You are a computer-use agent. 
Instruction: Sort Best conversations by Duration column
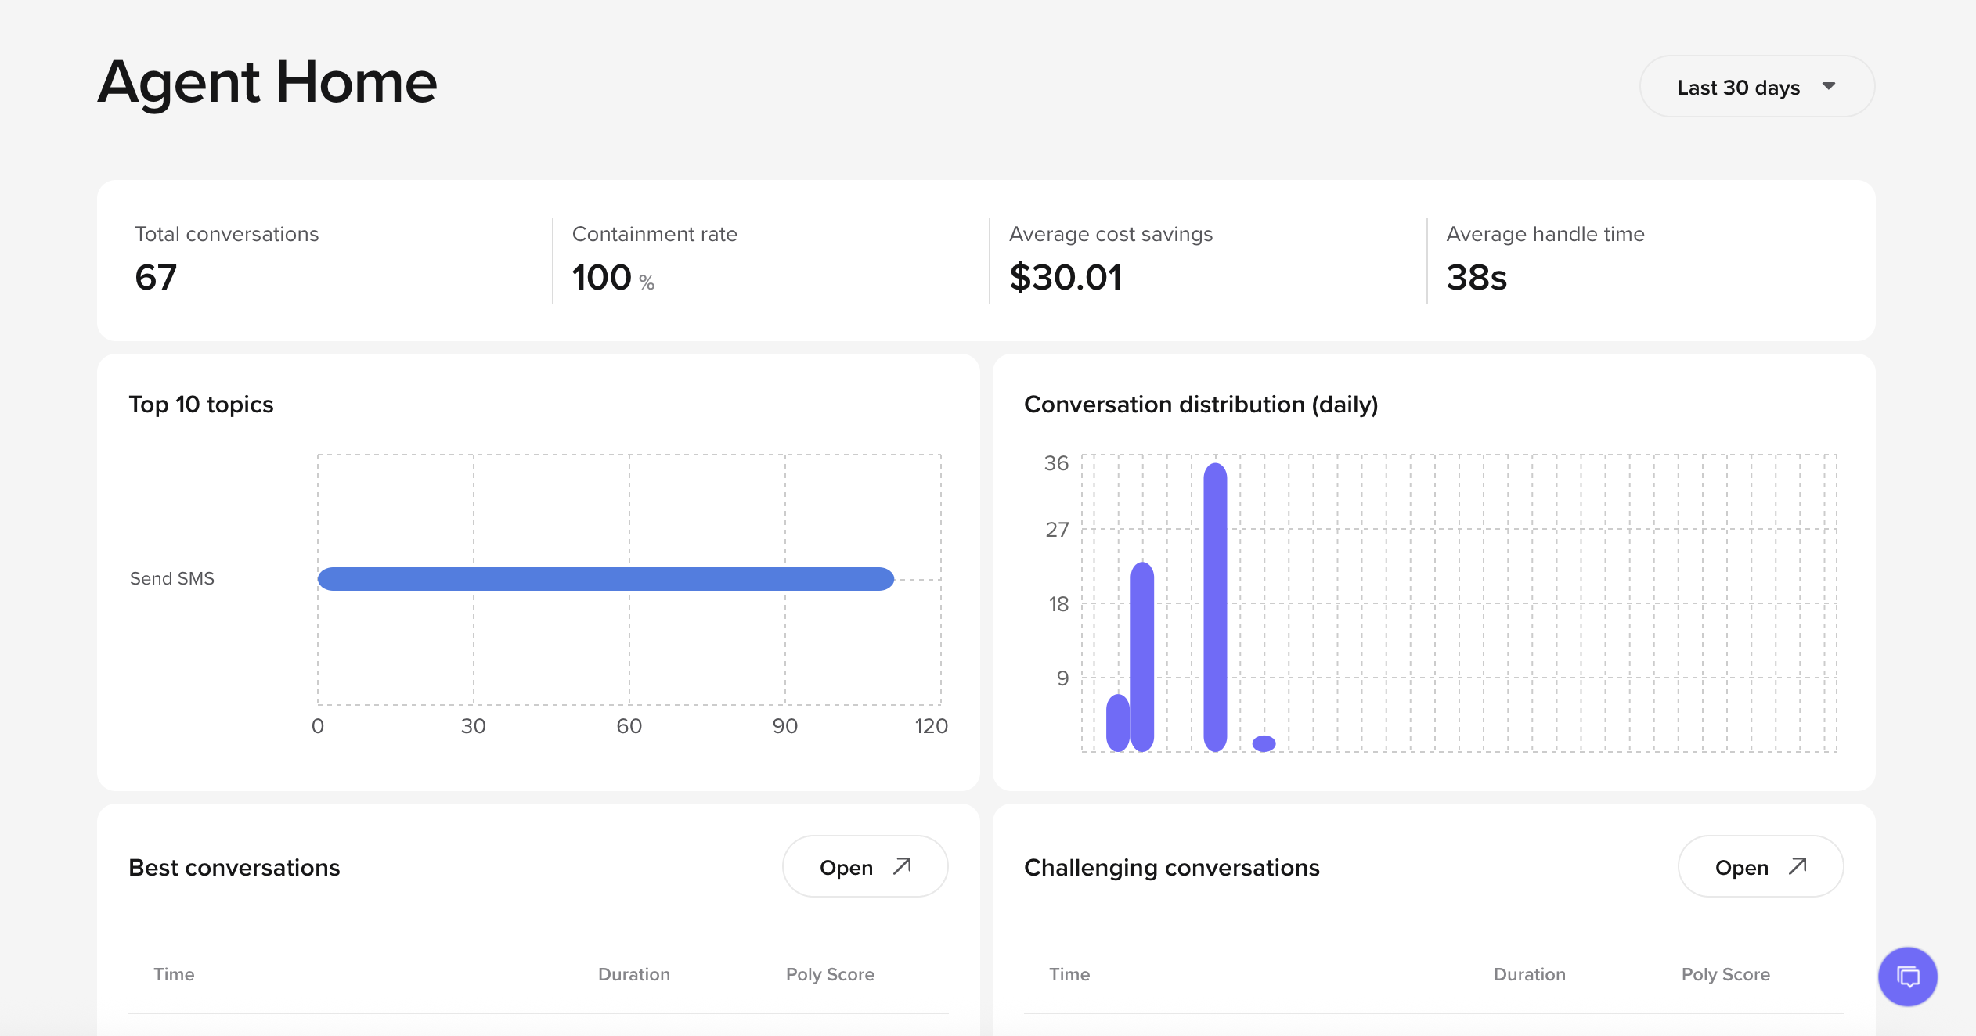[x=633, y=974]
